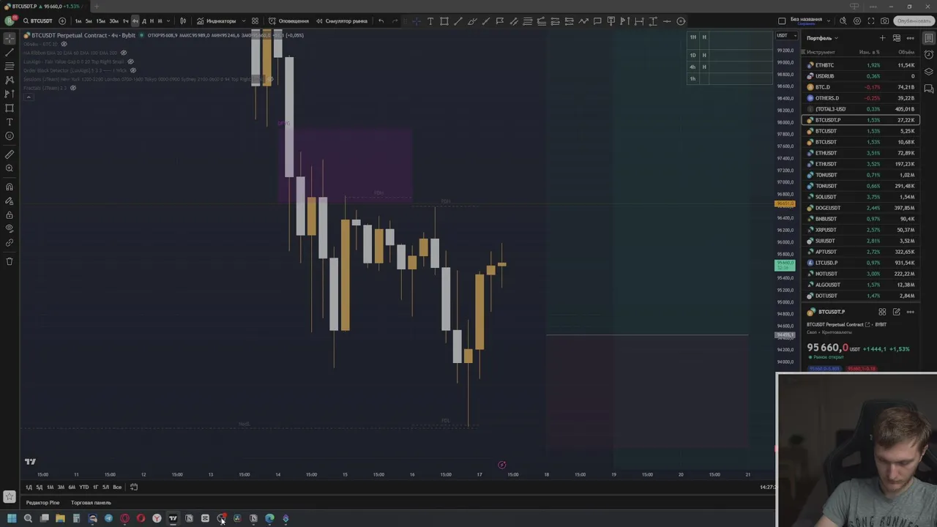Open the object tree layers sidebar icon
The width and height of the screenshot is (937, 527).
(x=929, y=72)
